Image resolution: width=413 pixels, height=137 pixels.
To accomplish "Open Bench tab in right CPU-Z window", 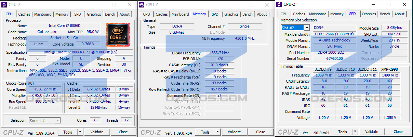I will [x=385, y=14].
